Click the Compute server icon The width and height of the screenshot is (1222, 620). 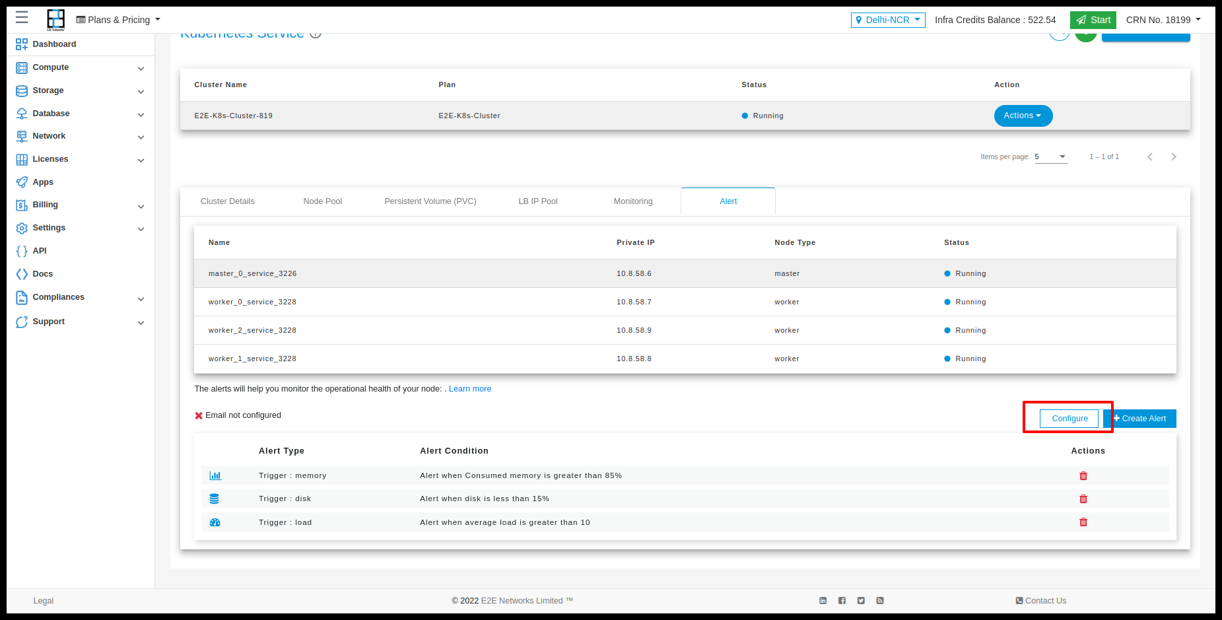(x=22, y=67)
